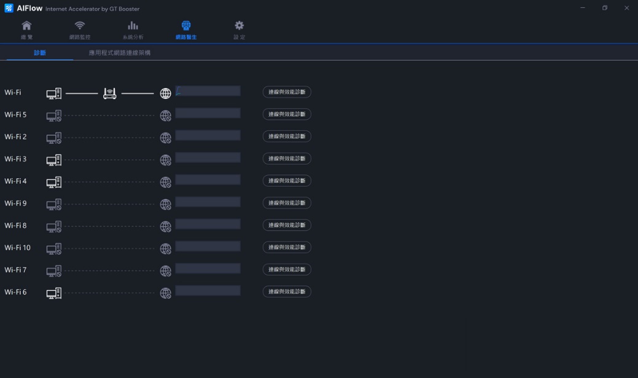Run 連線與效能診斷 for Wi-Fi 2
Screen dimensions: 638x378
[287, 136]
